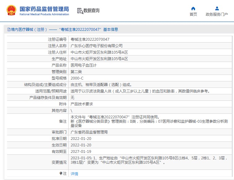Click the 产品储存条件及有效期 label
The height and width of the screenshot is (180, 234).
(x=48, y=98)
